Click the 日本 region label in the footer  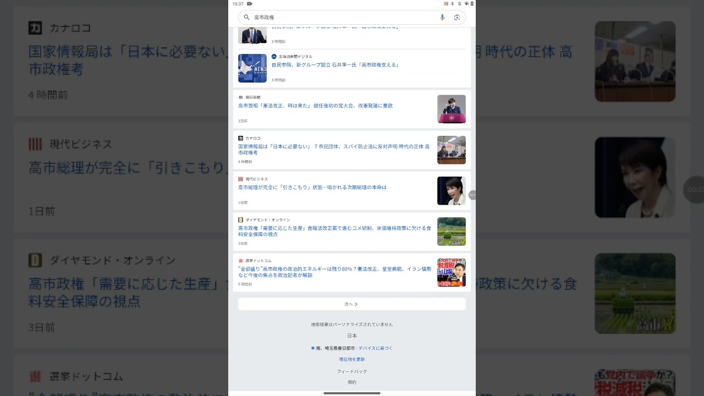tap(352, 335)
